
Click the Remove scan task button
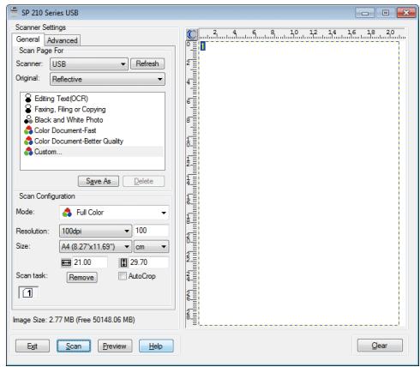[81, 278]
